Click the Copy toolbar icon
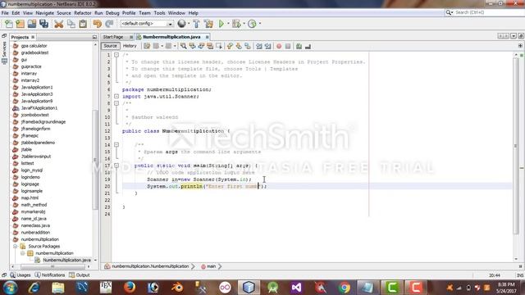Screen dimensions: 525x295 pos(71,24)
